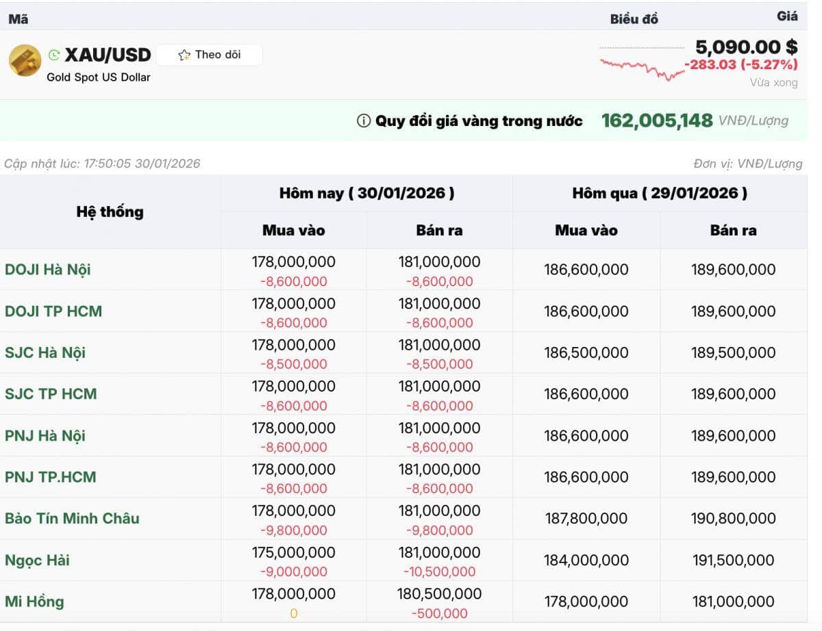
Task: Click the gold bar icon beside XAU/USD
Action: tap(25, 60)
